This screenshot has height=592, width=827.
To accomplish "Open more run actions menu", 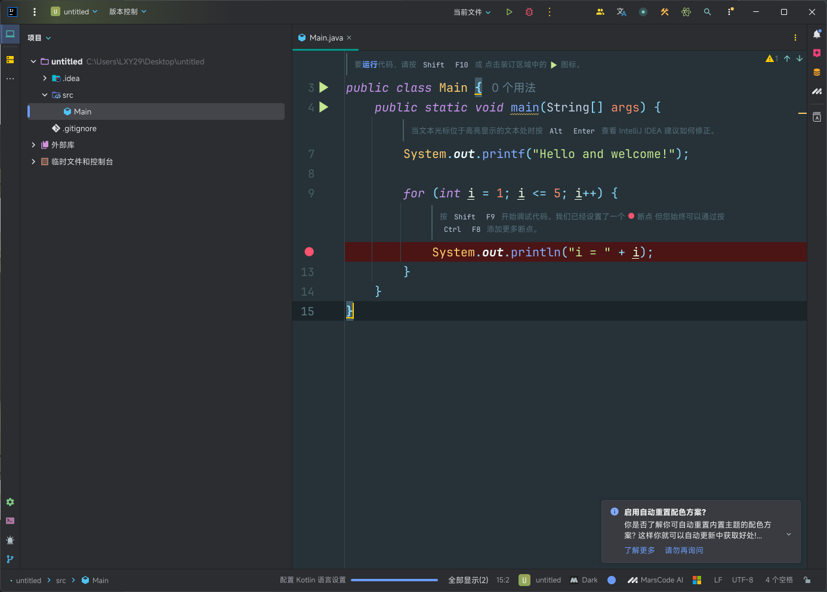I will click(550, 12).
